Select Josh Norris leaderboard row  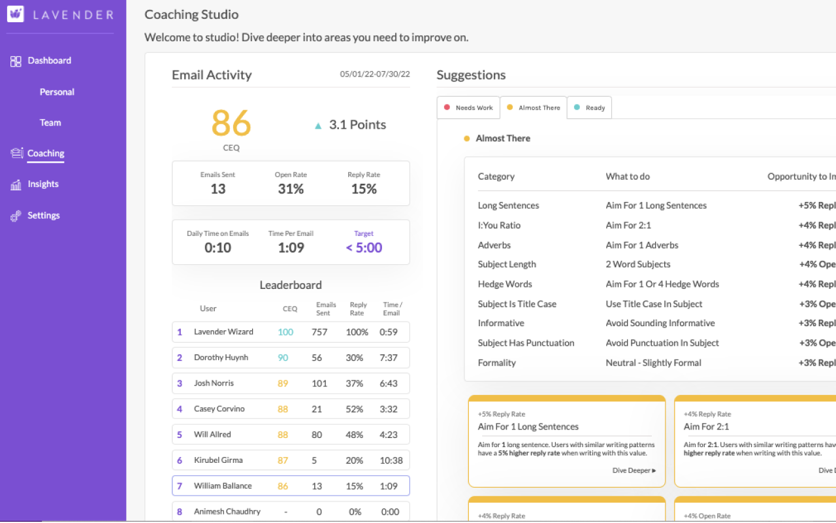(291, 383)
